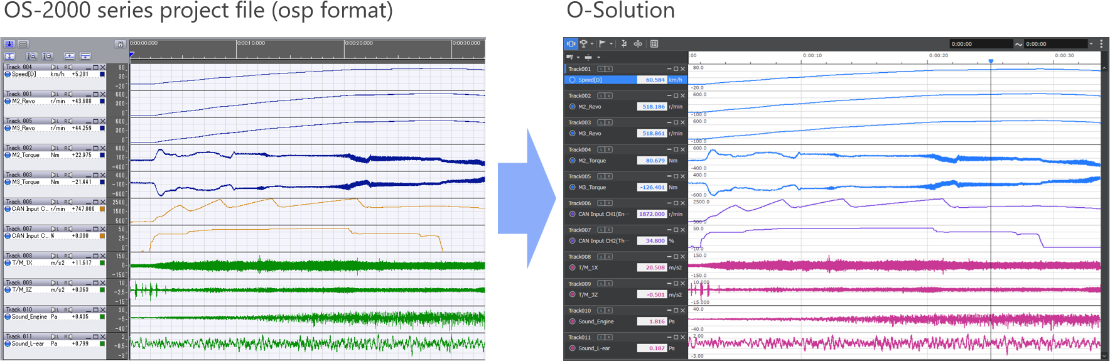Click the flag marker icon in O-Solution
The height and width of the screenshot is (361, 1110).
click(x=601, y=43)
